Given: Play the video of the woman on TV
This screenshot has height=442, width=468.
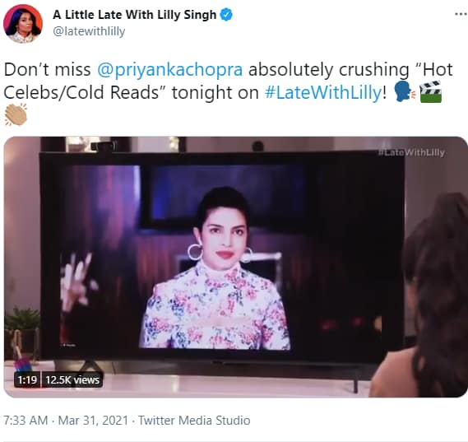Looking at the screenshot, I should [236, 267].
